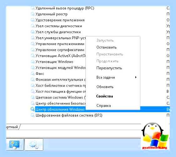Select the Цветовая система Windows service

point(61,97)
